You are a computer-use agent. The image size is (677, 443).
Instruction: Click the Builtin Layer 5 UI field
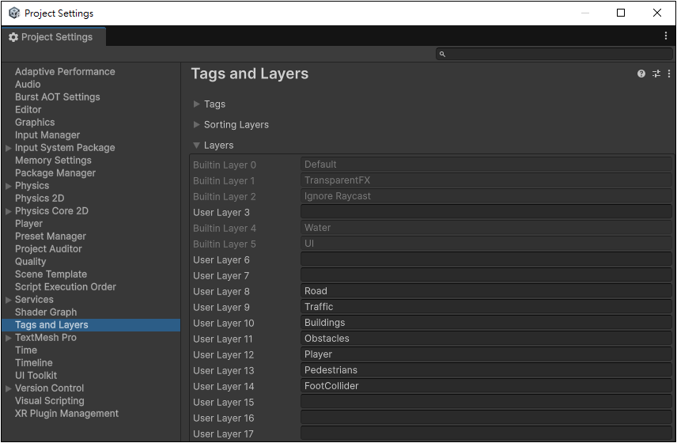click(x=486, y=244)
